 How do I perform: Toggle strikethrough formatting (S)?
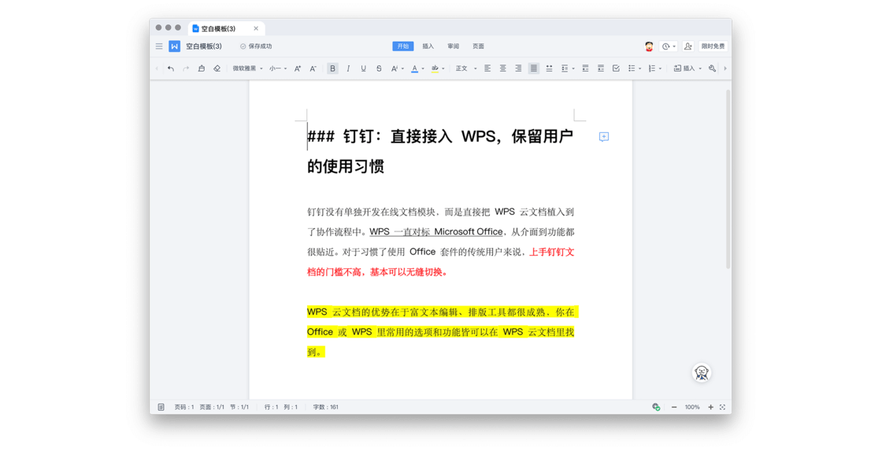(379, 68)
